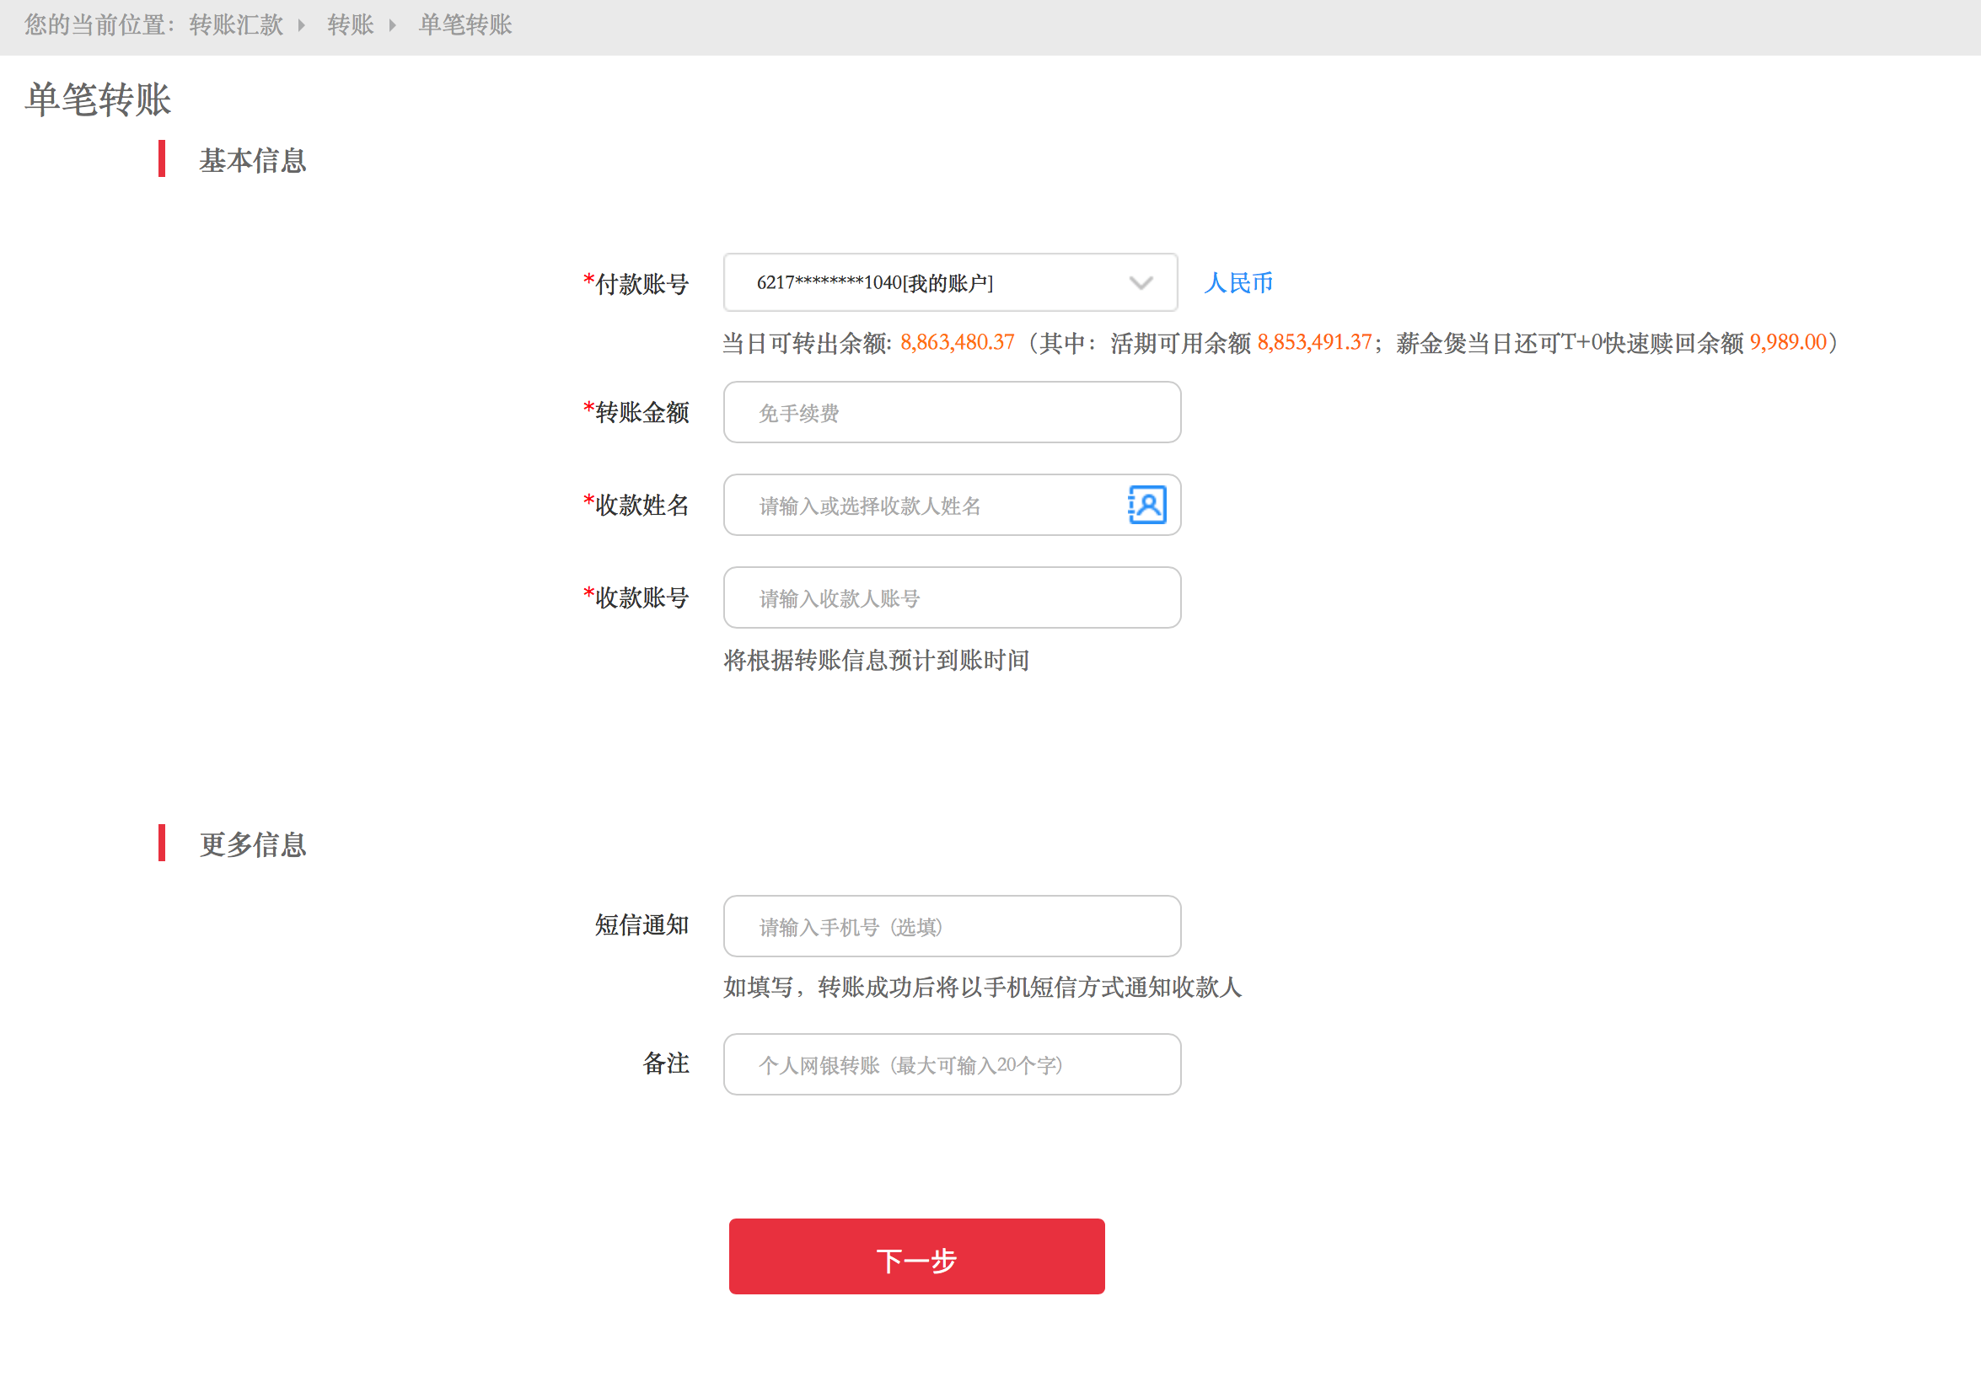Click the 薪金煲当日还可T+0快速赎回余额 text
1981x1382 pixels.
point(1570,343)
